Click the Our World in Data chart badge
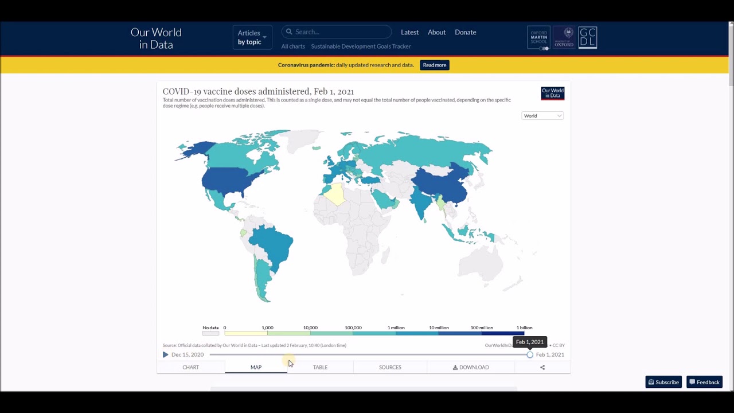This screenshot has width=734, height=413. (552, 93)
